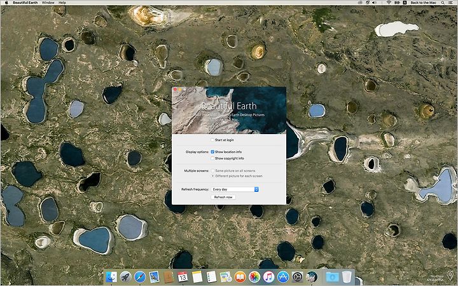Screen dimensions: 458x286
Task: Launch Launchpad rocket icon in Dock
Action: click(x=125, y=276)
